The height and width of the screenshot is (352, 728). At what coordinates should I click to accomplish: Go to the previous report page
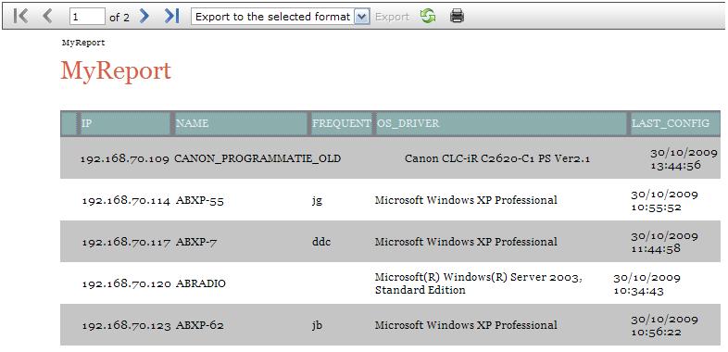pos(47,17)
